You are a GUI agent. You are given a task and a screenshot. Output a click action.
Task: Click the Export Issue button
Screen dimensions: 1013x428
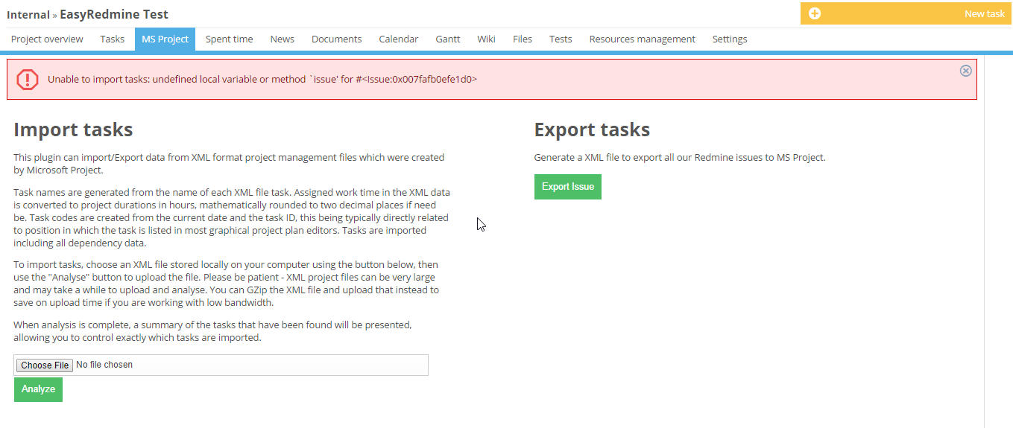(568, 187)
